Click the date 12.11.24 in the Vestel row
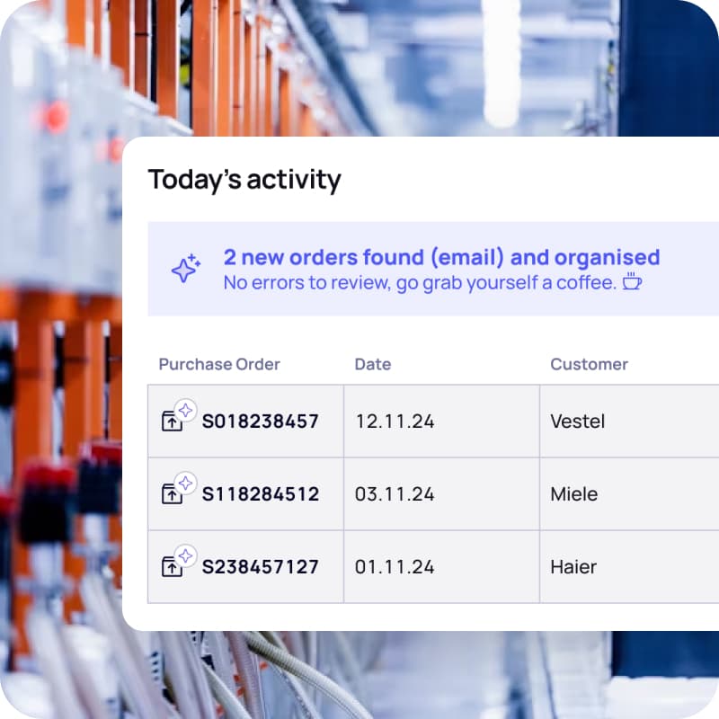 click(395, 421)
